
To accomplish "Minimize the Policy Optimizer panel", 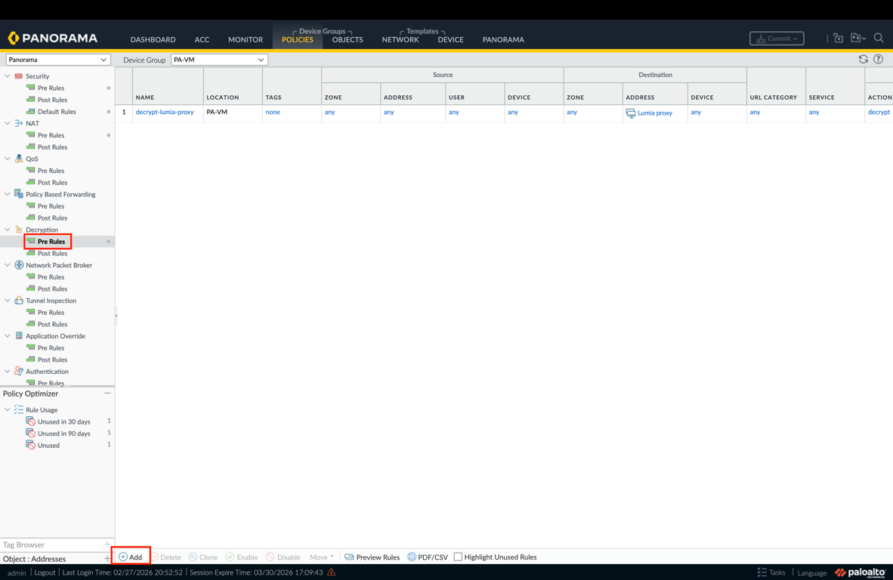I will (x=107, y=393).
